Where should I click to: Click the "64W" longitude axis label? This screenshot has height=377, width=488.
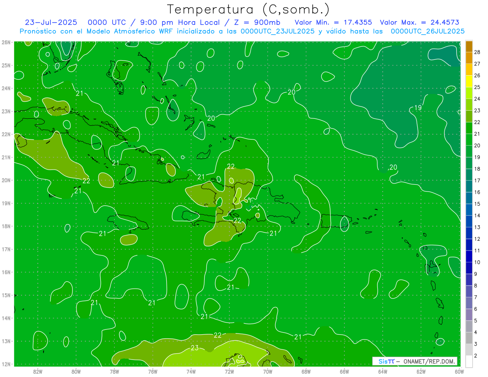(383, 371)
